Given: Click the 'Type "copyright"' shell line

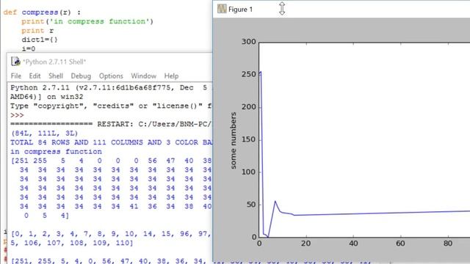Looking at the screenshot, I should 111,106.
